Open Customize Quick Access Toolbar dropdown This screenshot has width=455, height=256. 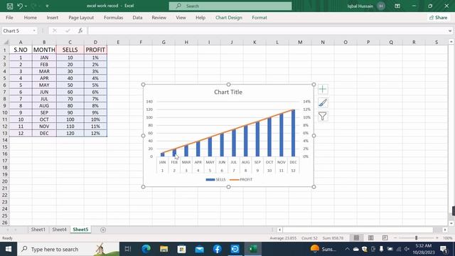47,6
